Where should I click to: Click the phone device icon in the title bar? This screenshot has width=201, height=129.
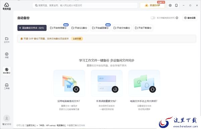pyautogui.click(x=177, y=5)
